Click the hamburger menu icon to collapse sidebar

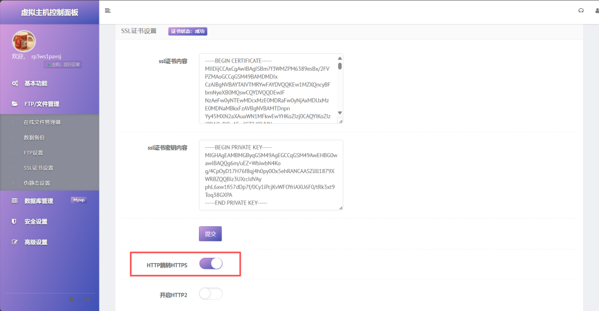(x=108, y=11)
